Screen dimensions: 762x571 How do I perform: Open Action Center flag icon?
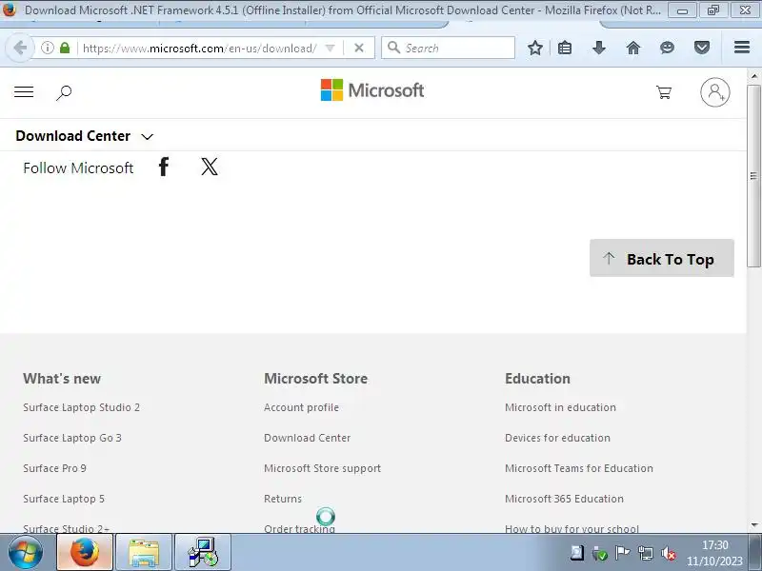click(x=622, y=553)
